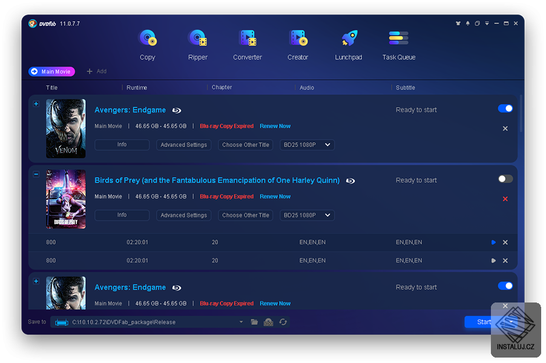Preview title using the blue play icon
546x363 pixels.
[493, 242]
